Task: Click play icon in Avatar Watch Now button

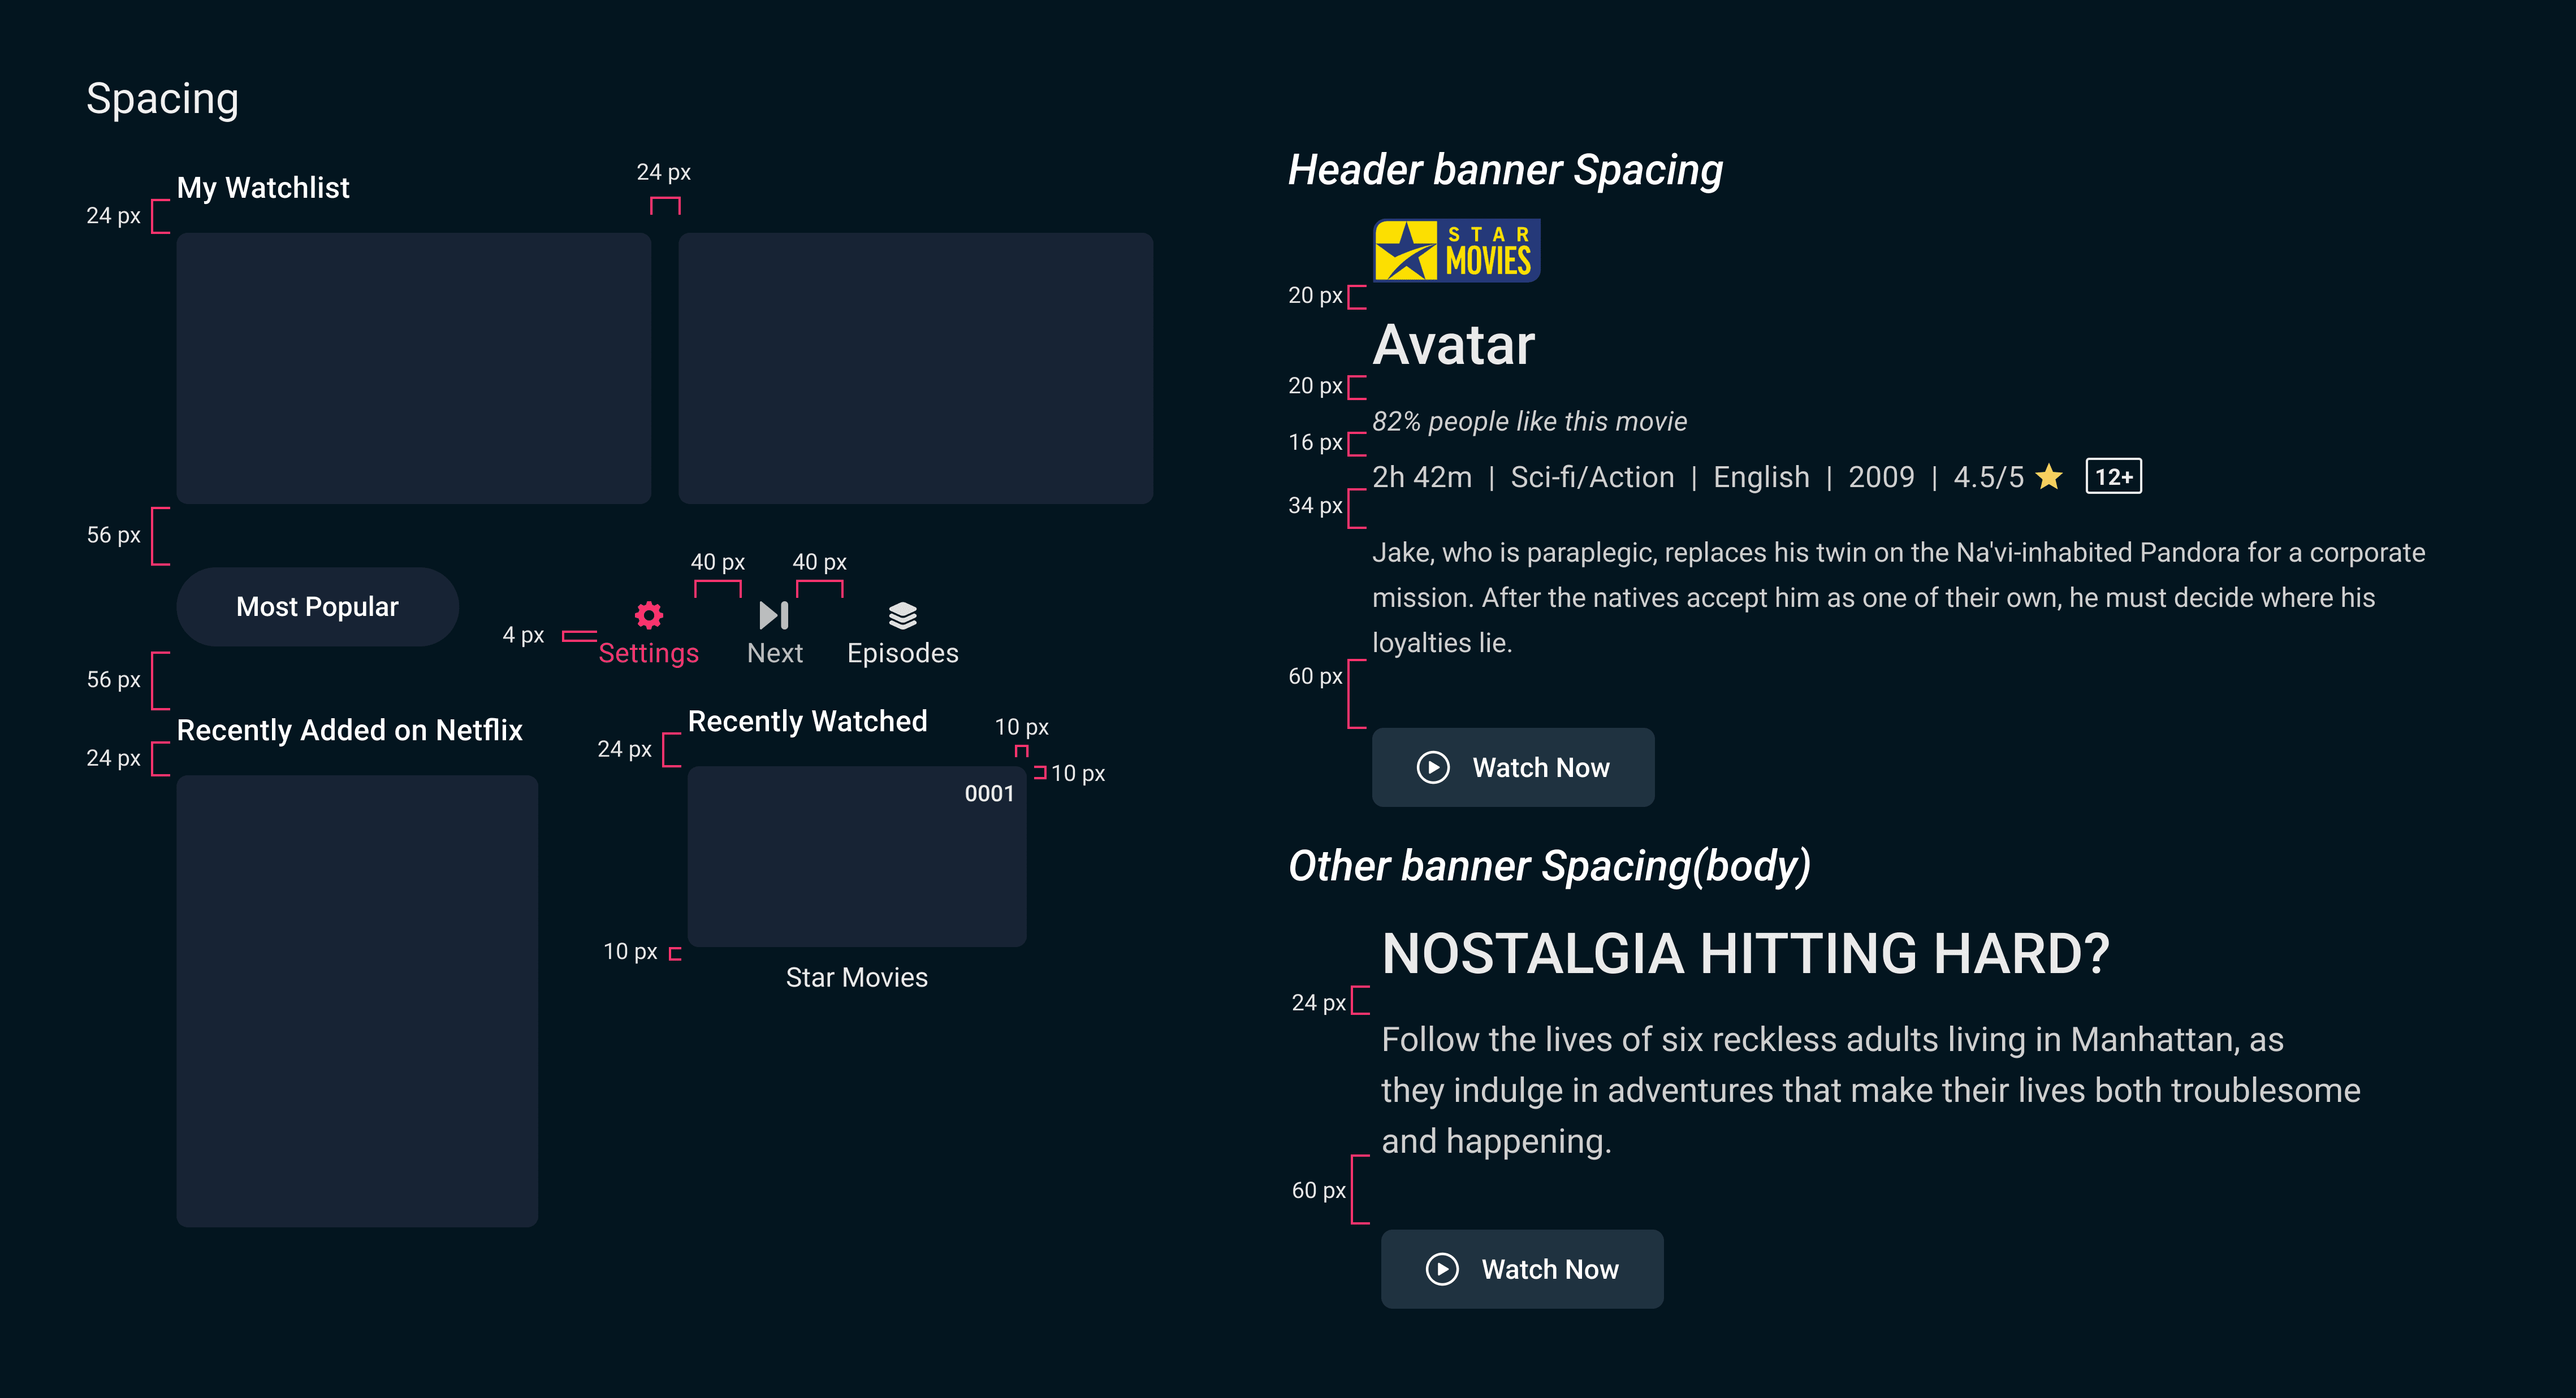Action: (x=1433, y=767)
